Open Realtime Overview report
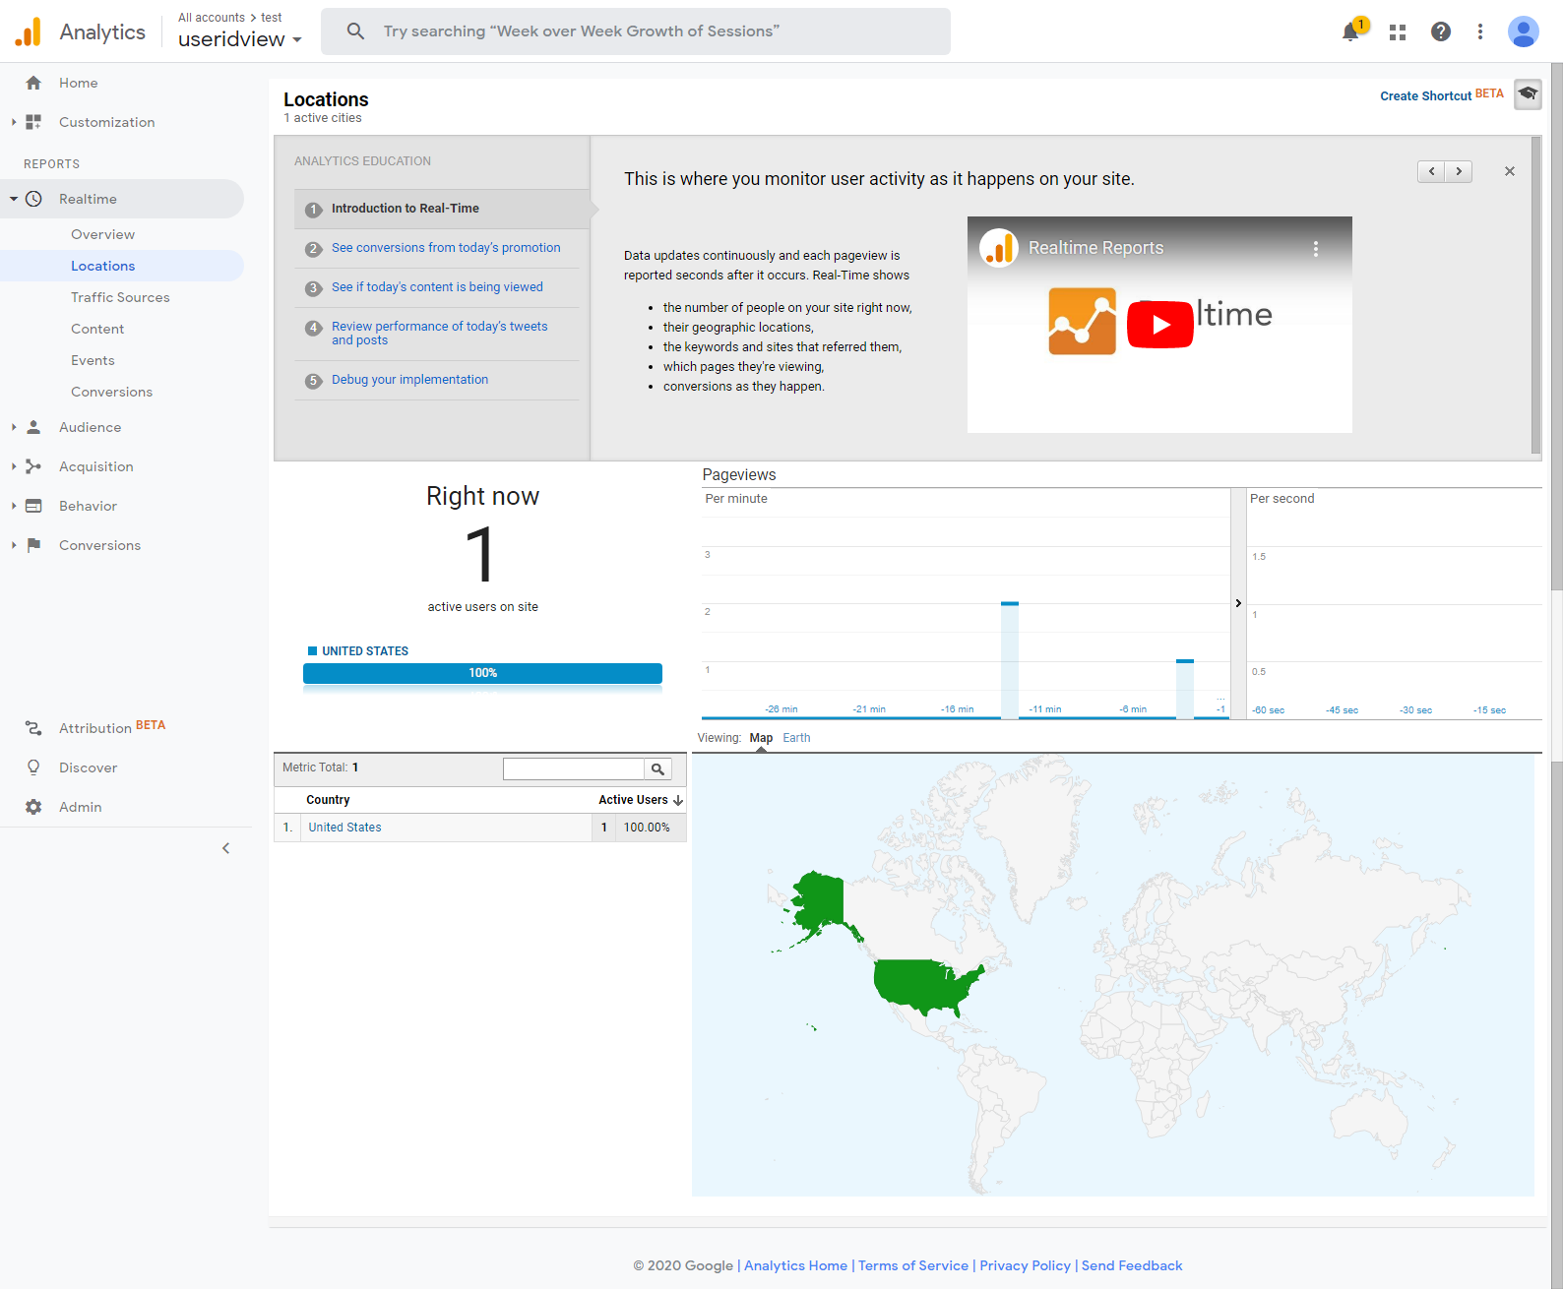This screenshot has height=1289, width=1563. [102, 234]
